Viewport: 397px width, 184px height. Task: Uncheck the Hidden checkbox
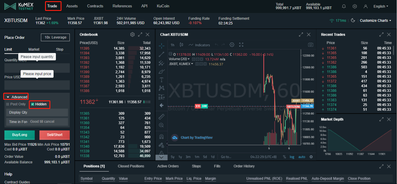click(x=33, y=104)
